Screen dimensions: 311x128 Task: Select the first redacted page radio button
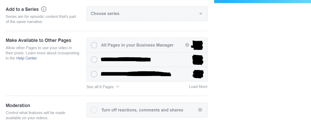click(94, 60)
